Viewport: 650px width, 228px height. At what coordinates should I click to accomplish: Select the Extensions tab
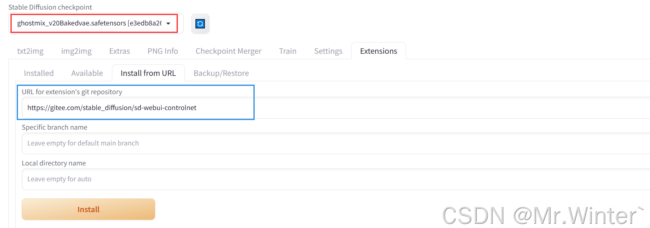click(x=378, y=51)
